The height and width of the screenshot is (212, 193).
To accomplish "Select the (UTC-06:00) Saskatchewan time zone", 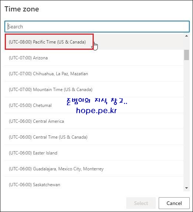I will pyautogui.click(x=94, y=184).
